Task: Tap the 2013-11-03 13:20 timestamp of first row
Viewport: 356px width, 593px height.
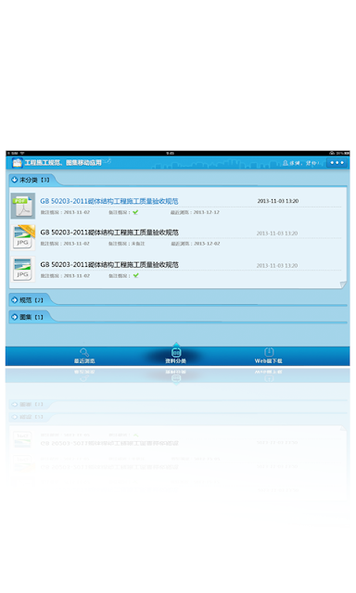Action: pos(278,201)
